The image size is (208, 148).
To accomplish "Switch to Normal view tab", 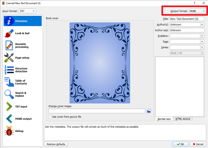I will (x=164, y=119).
